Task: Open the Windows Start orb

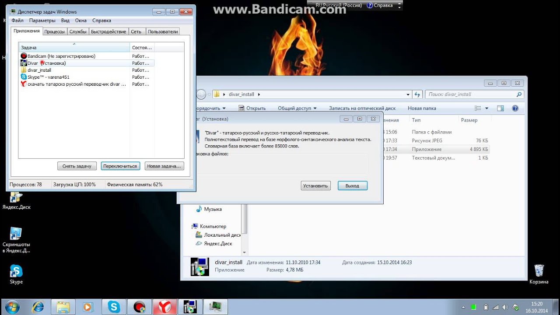Action: pyautogui.click(x=12, y=306)
